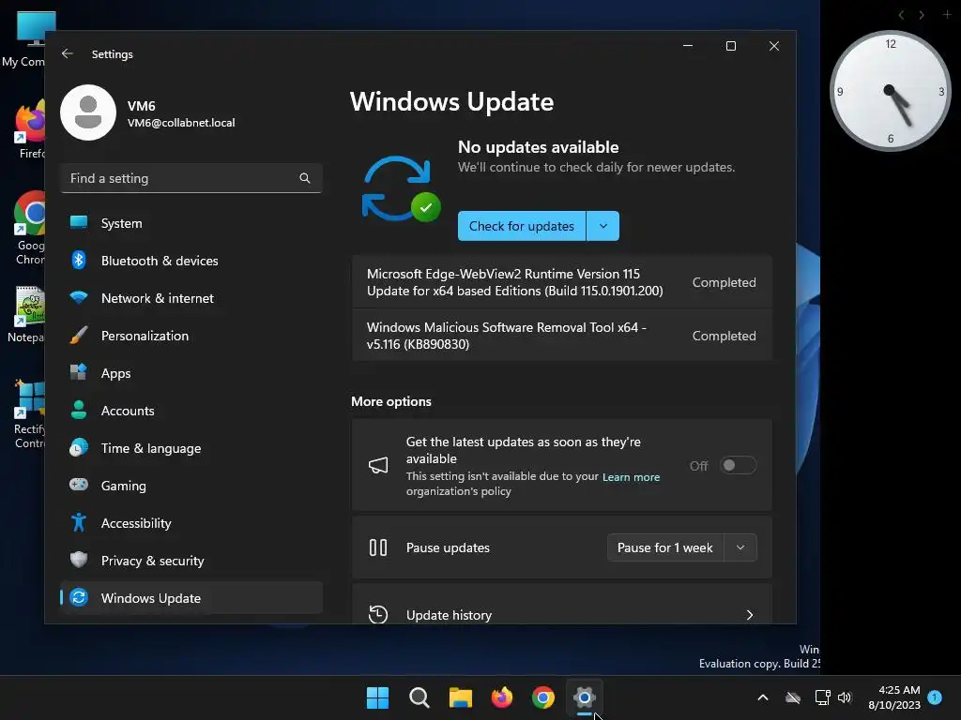Open taskbar Search magnifier
Screen dimensions: 961x720
(419, 697)
